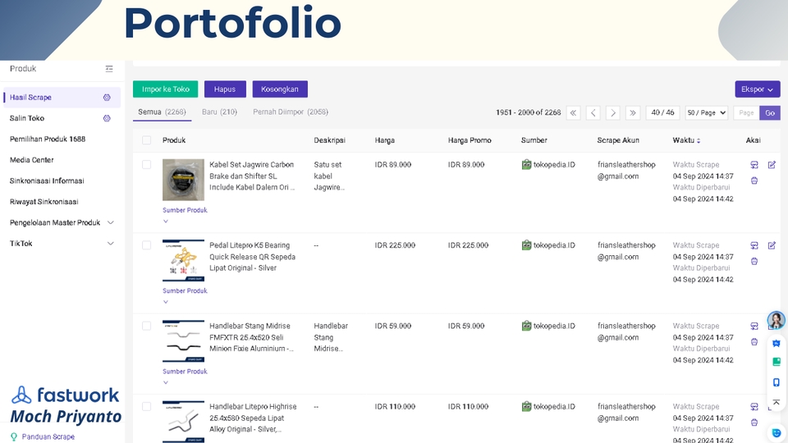
Task: Sort table by Waktu column
Action: coord(699,140)
